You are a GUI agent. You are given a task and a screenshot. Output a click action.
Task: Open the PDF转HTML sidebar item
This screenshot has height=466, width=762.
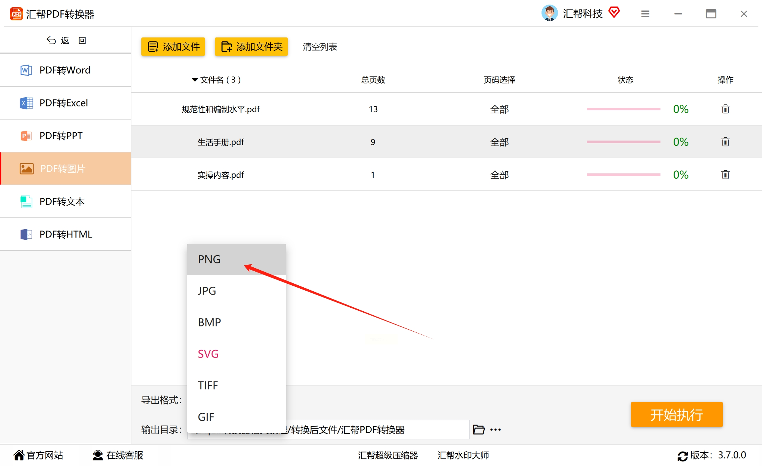(x=65, y=234)
